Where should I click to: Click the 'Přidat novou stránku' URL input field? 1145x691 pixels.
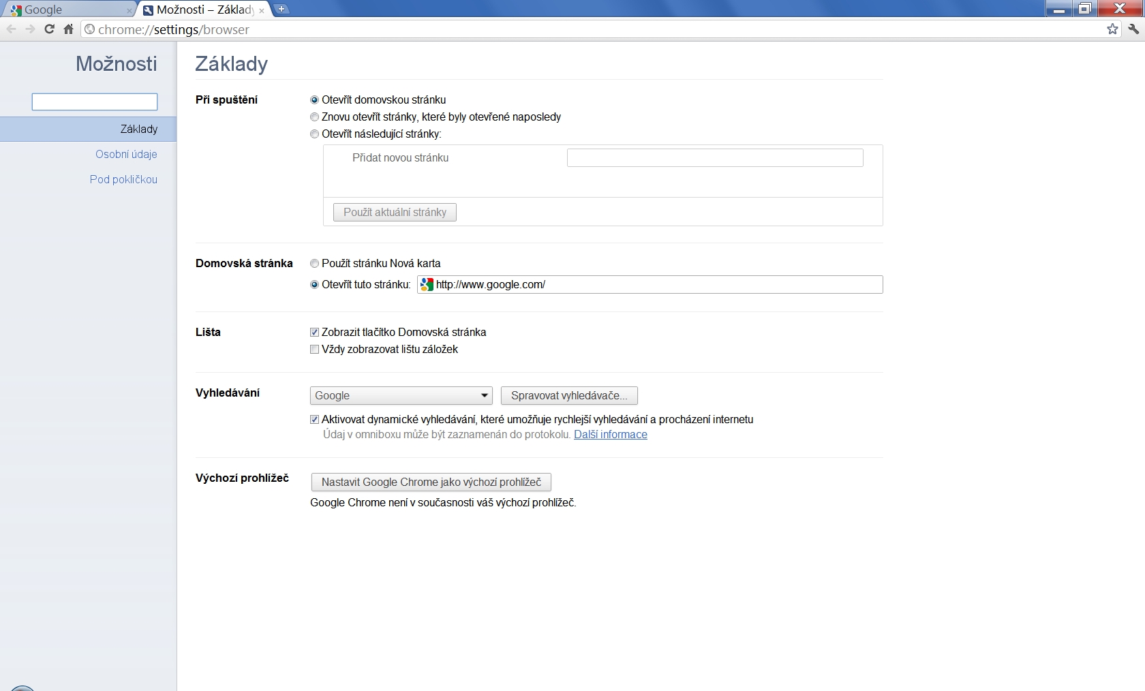point(715,157)
